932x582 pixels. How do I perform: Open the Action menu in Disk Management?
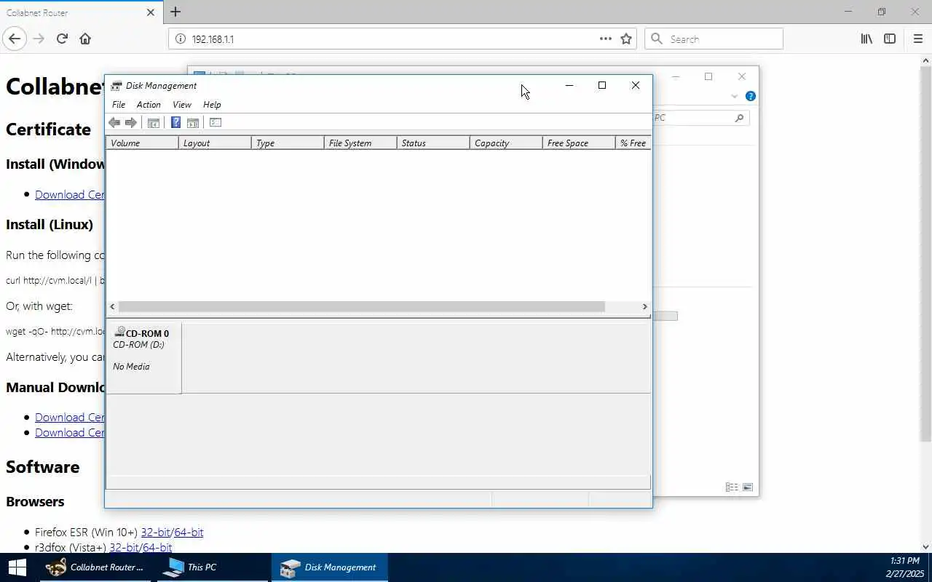click(x=149, y=105)
